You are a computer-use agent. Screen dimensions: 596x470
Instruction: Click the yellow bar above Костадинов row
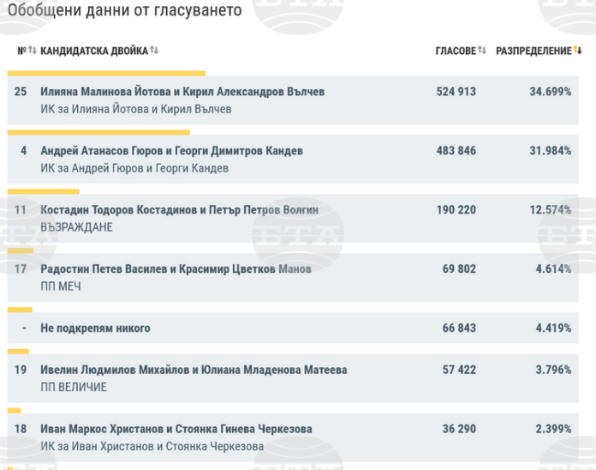point(44,191)
